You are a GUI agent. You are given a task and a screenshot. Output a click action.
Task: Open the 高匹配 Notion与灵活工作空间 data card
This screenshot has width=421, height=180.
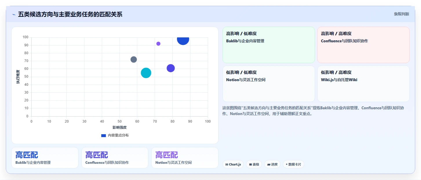[x=185, y=158]
